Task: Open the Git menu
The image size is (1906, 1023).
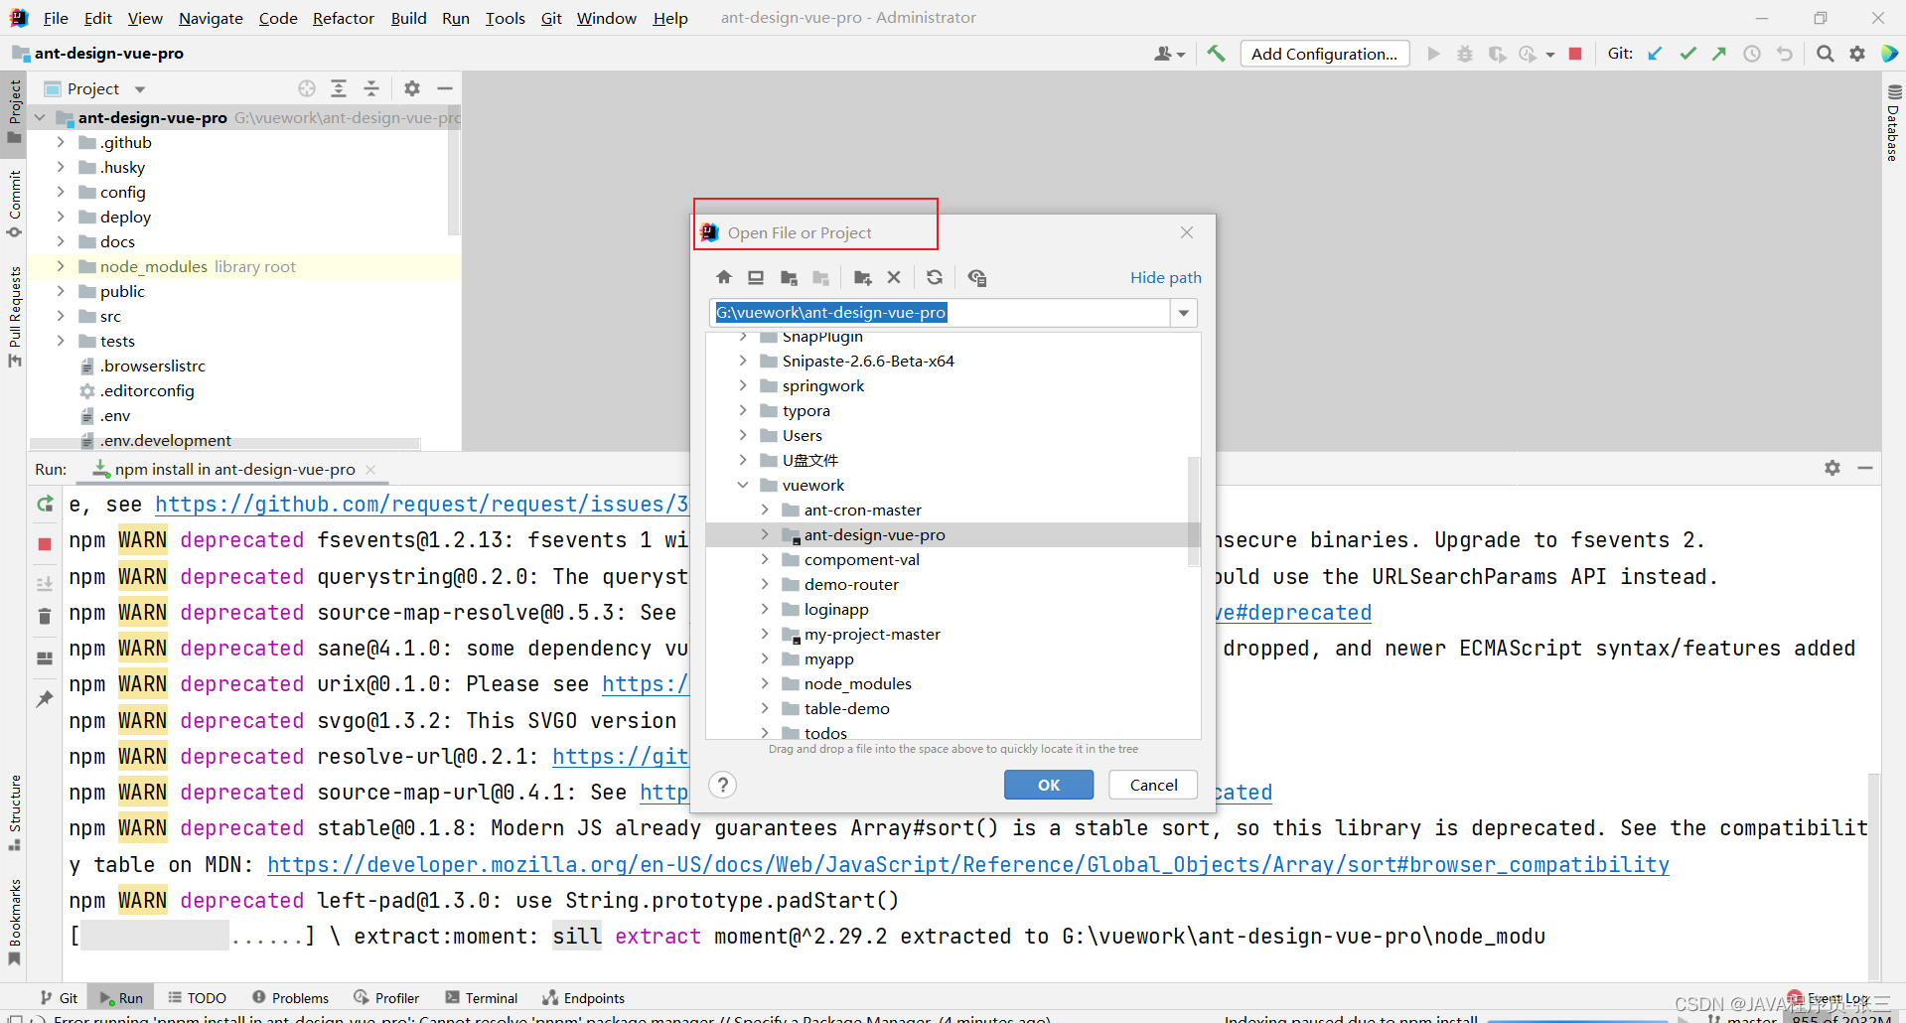Action: 551,18
